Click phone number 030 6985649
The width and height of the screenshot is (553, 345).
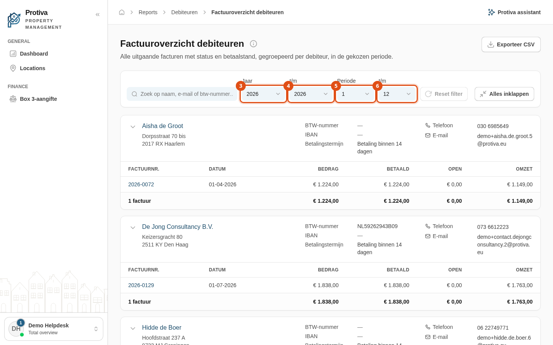tap(493, 126)
